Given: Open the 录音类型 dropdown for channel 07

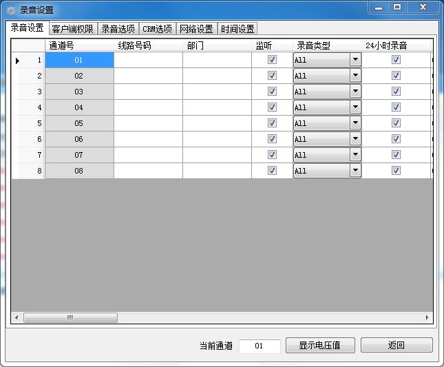Looking at the screenshot, I should point(355,155).
